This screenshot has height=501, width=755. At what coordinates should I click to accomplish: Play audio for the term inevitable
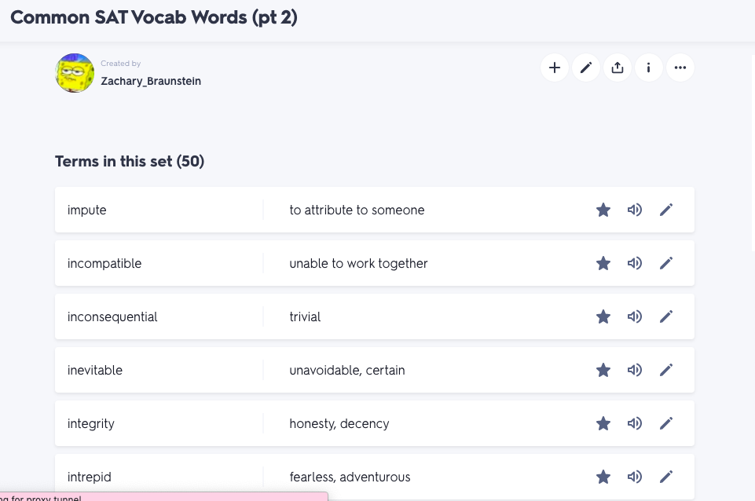[635, 370]
